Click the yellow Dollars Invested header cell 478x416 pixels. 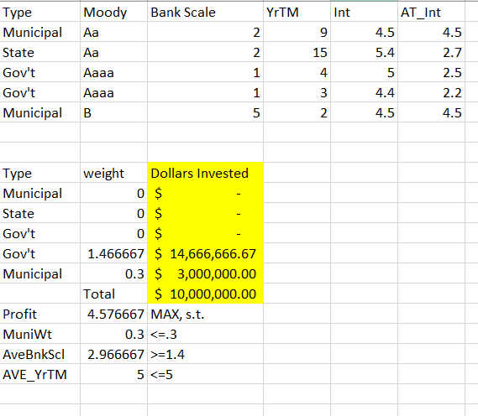click(205, 173)
